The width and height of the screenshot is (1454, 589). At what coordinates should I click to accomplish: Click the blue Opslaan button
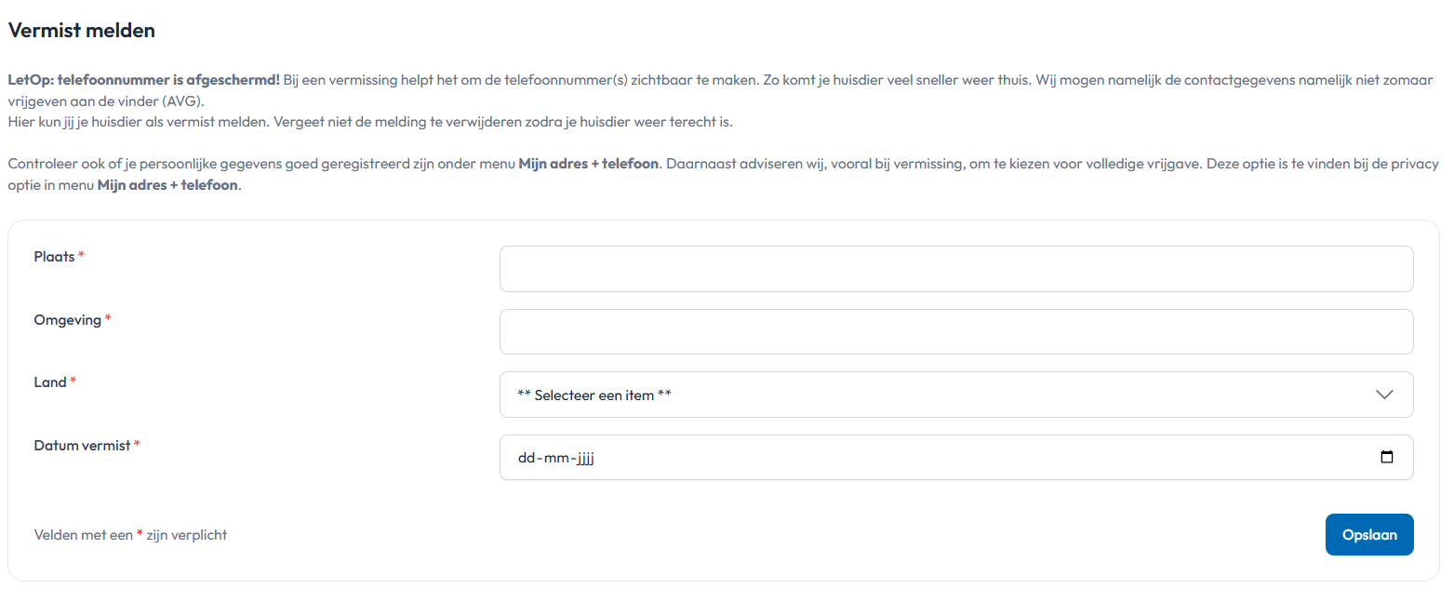(x=1369, y=535)
